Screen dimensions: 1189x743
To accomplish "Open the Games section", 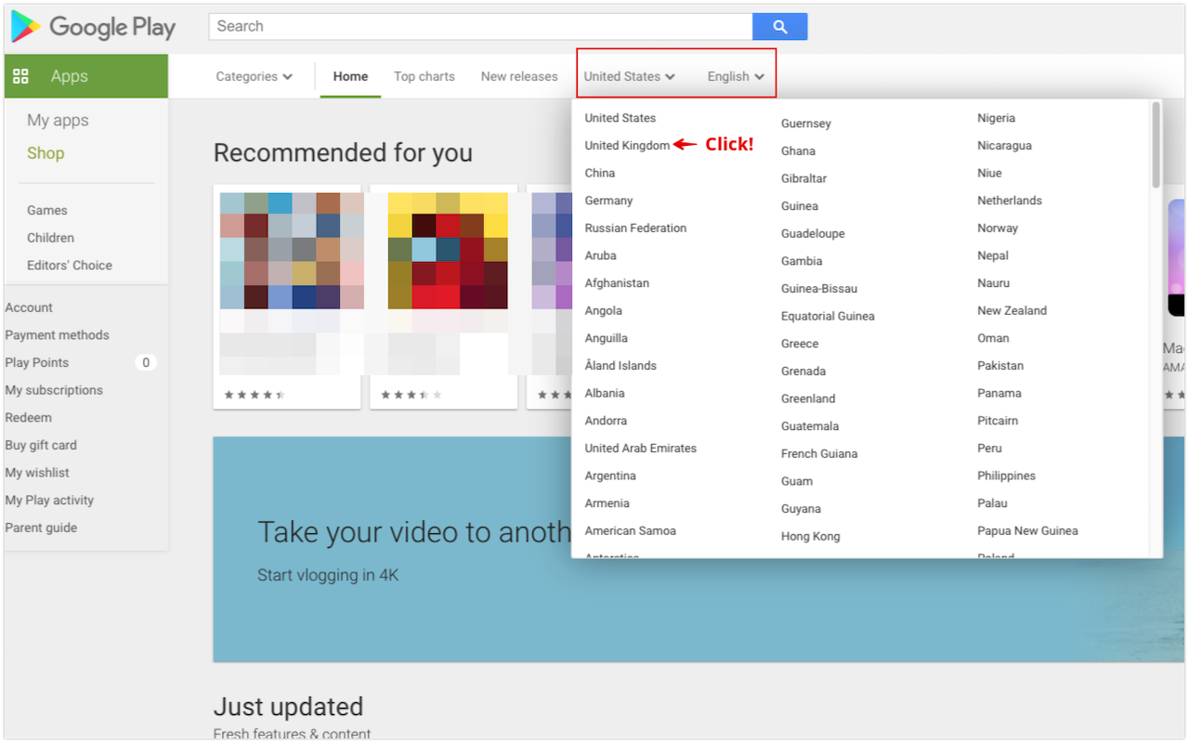I will point(47,210).
